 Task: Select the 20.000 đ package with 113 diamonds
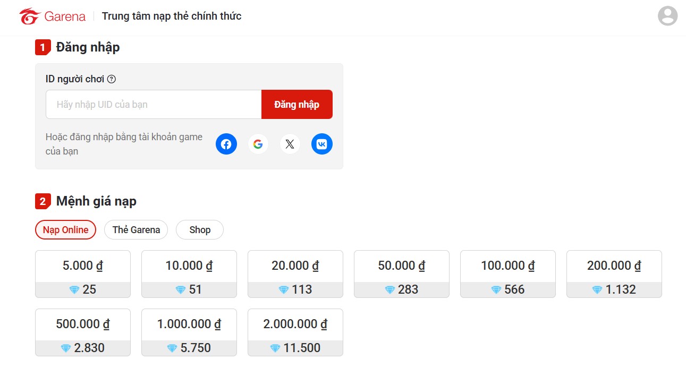295,274
